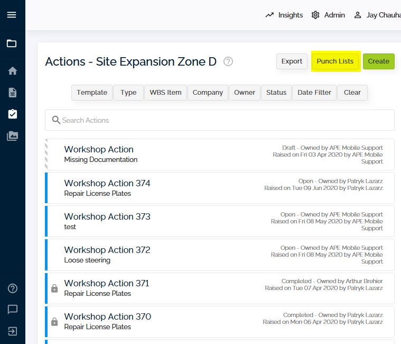Open the chat feedback sidebar icon
Viewport: 401px width, 344px height.
[x=13, y=310]
